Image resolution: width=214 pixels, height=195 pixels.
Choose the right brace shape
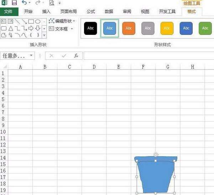pyautogui.click(x=38, y=35)
